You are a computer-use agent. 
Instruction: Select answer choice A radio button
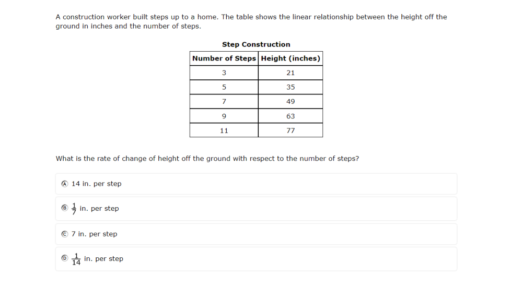64,184
